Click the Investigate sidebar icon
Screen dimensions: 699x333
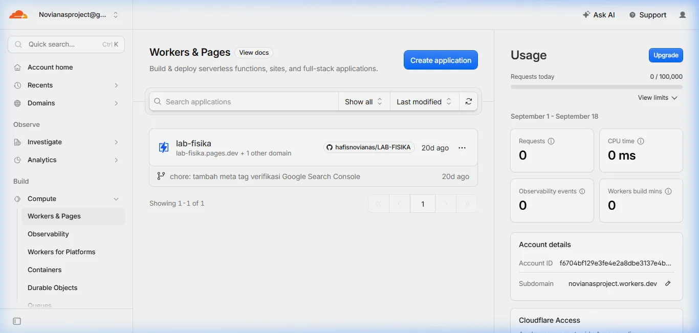click(x=17, y=142)
